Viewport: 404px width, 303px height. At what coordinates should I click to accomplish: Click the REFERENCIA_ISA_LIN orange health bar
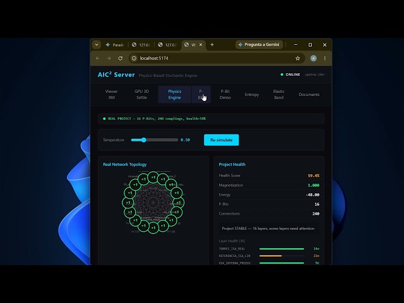click(x=271, y=256)
